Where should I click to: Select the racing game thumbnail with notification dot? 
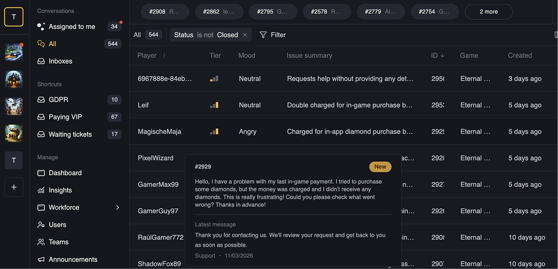[x=14, y=52]
